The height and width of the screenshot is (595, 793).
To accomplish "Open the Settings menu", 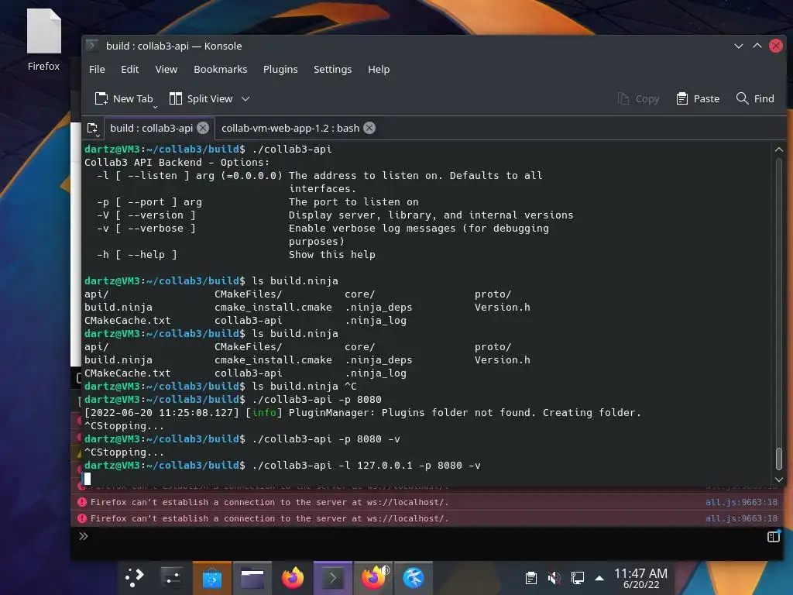I will [332, 69].
